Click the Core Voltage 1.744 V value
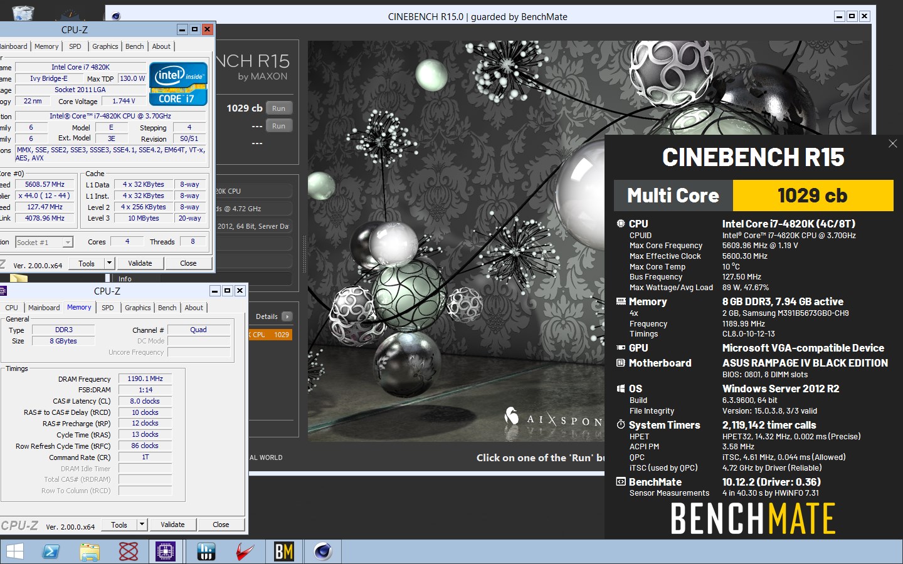This screenshot has height=564, width=903. (124, 101)
